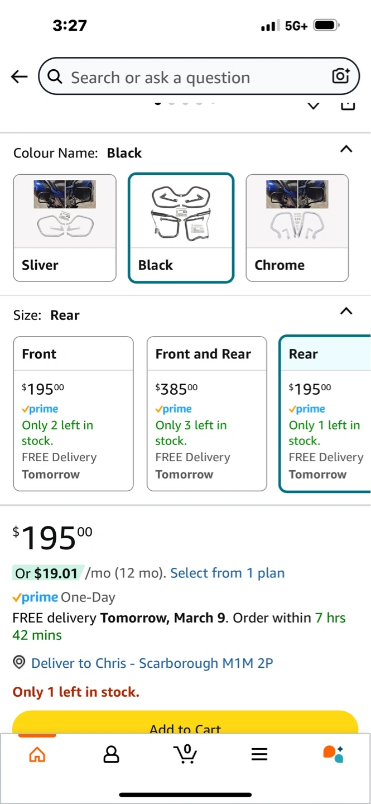
Task: Select the Black colour thumbnail
Action: 181,228
